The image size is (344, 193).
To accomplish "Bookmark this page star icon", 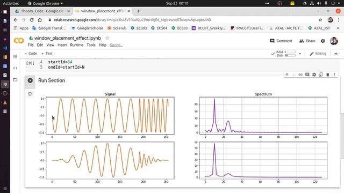I will pos(320,20).
